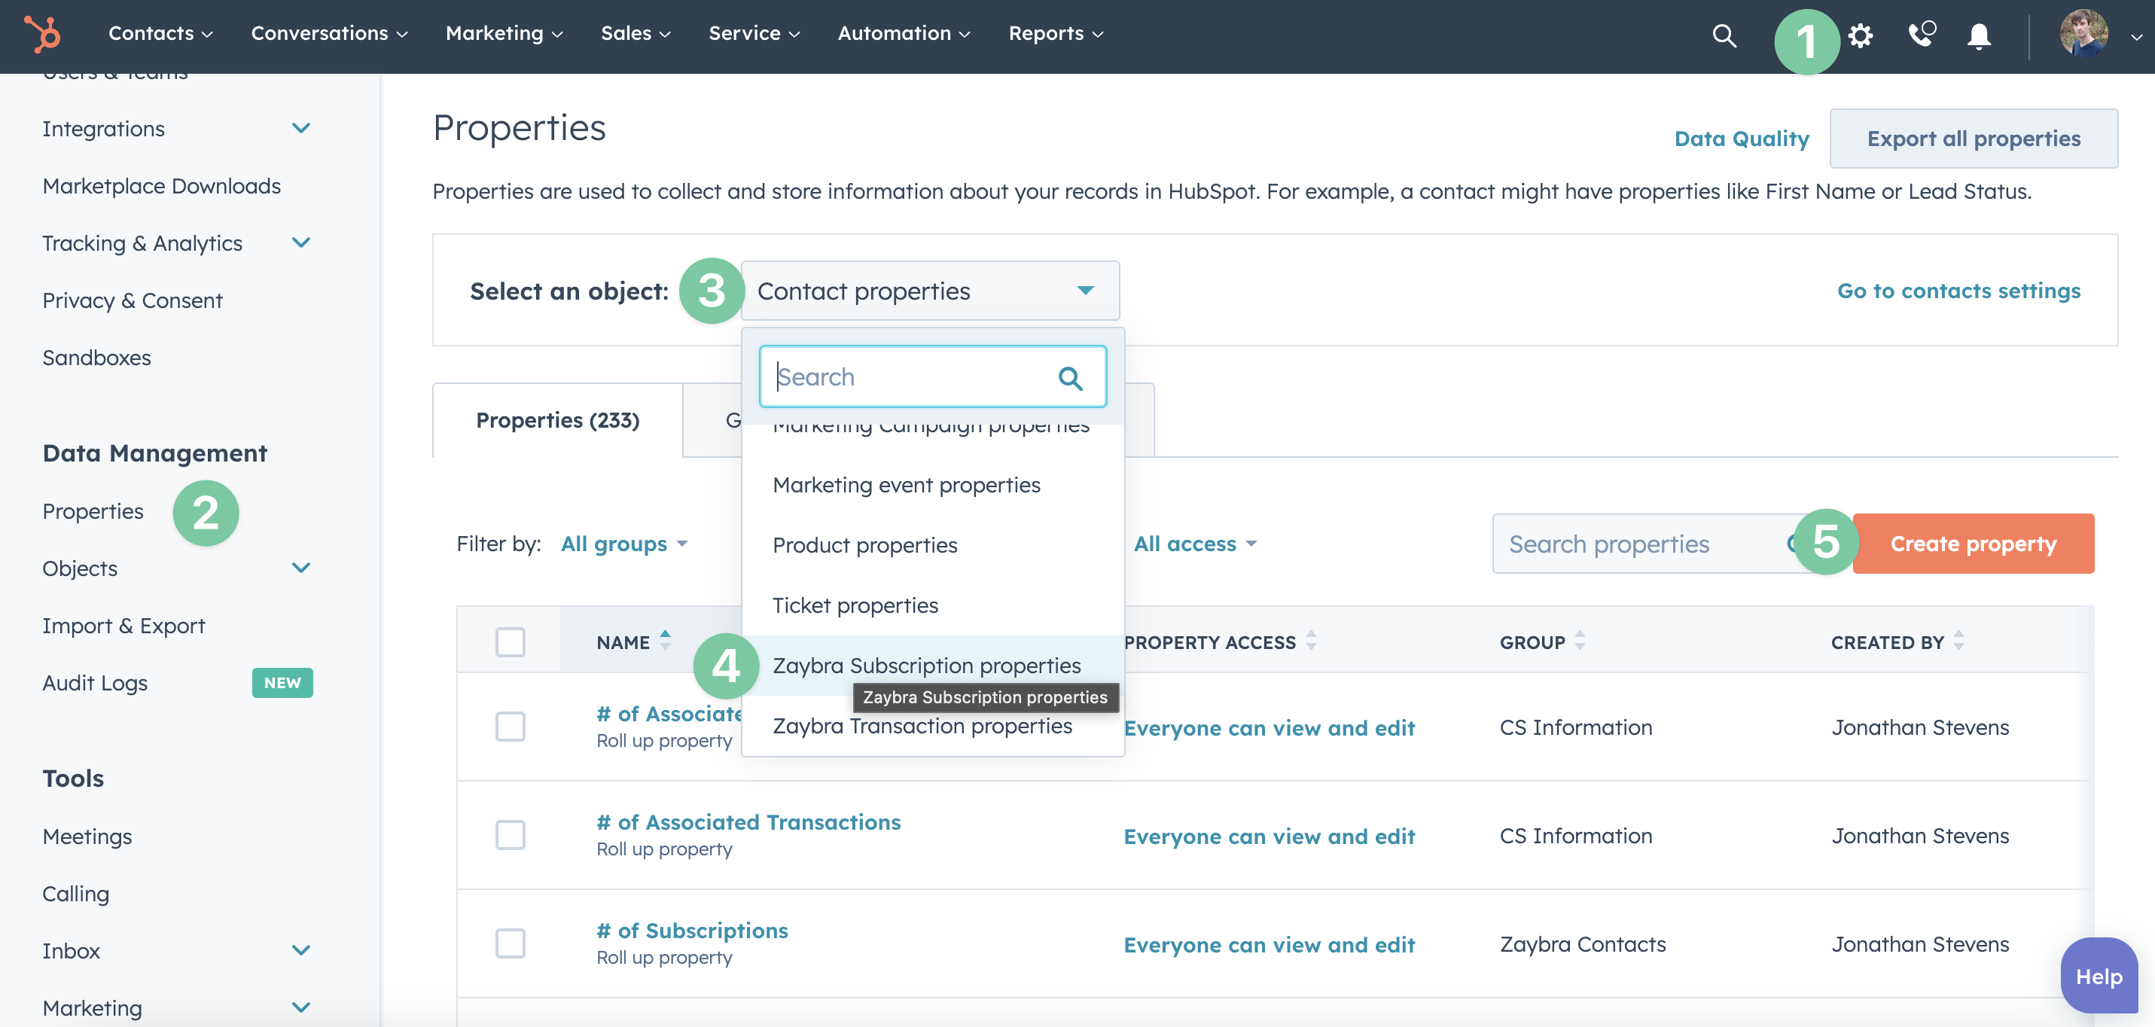Open # of Subscriptions property link
This screenshot has width=2155, height=1027.
692,931
